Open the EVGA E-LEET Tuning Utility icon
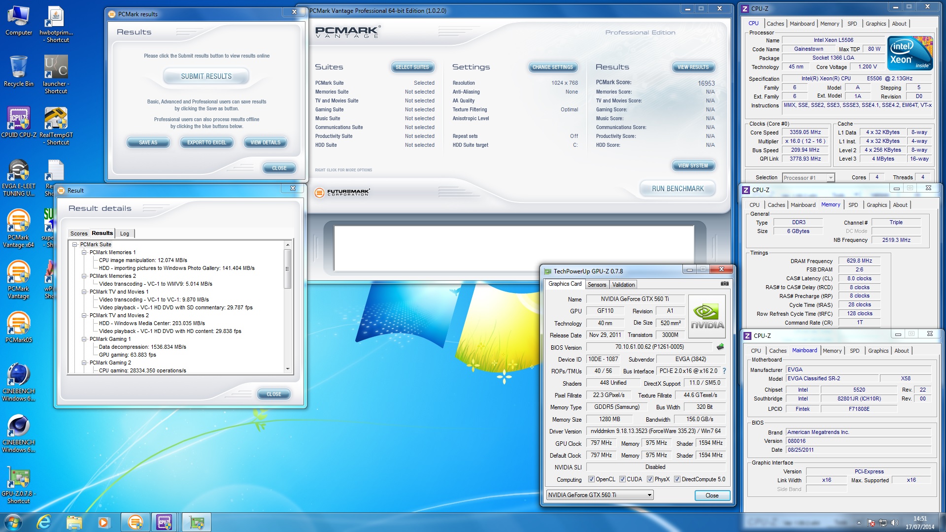This screenshot has height=532, width=946. tap(19, 178)
